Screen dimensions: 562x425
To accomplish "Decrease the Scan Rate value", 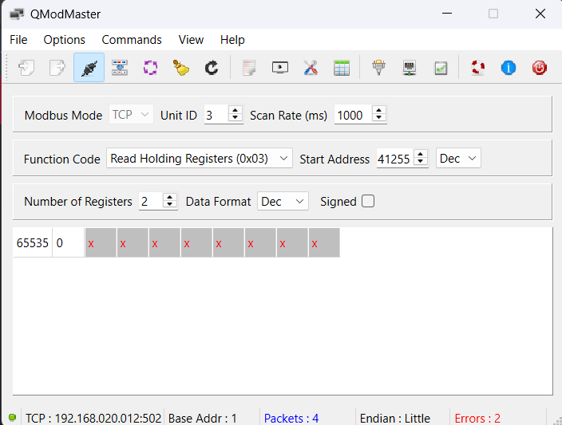I will coord(379,119).
